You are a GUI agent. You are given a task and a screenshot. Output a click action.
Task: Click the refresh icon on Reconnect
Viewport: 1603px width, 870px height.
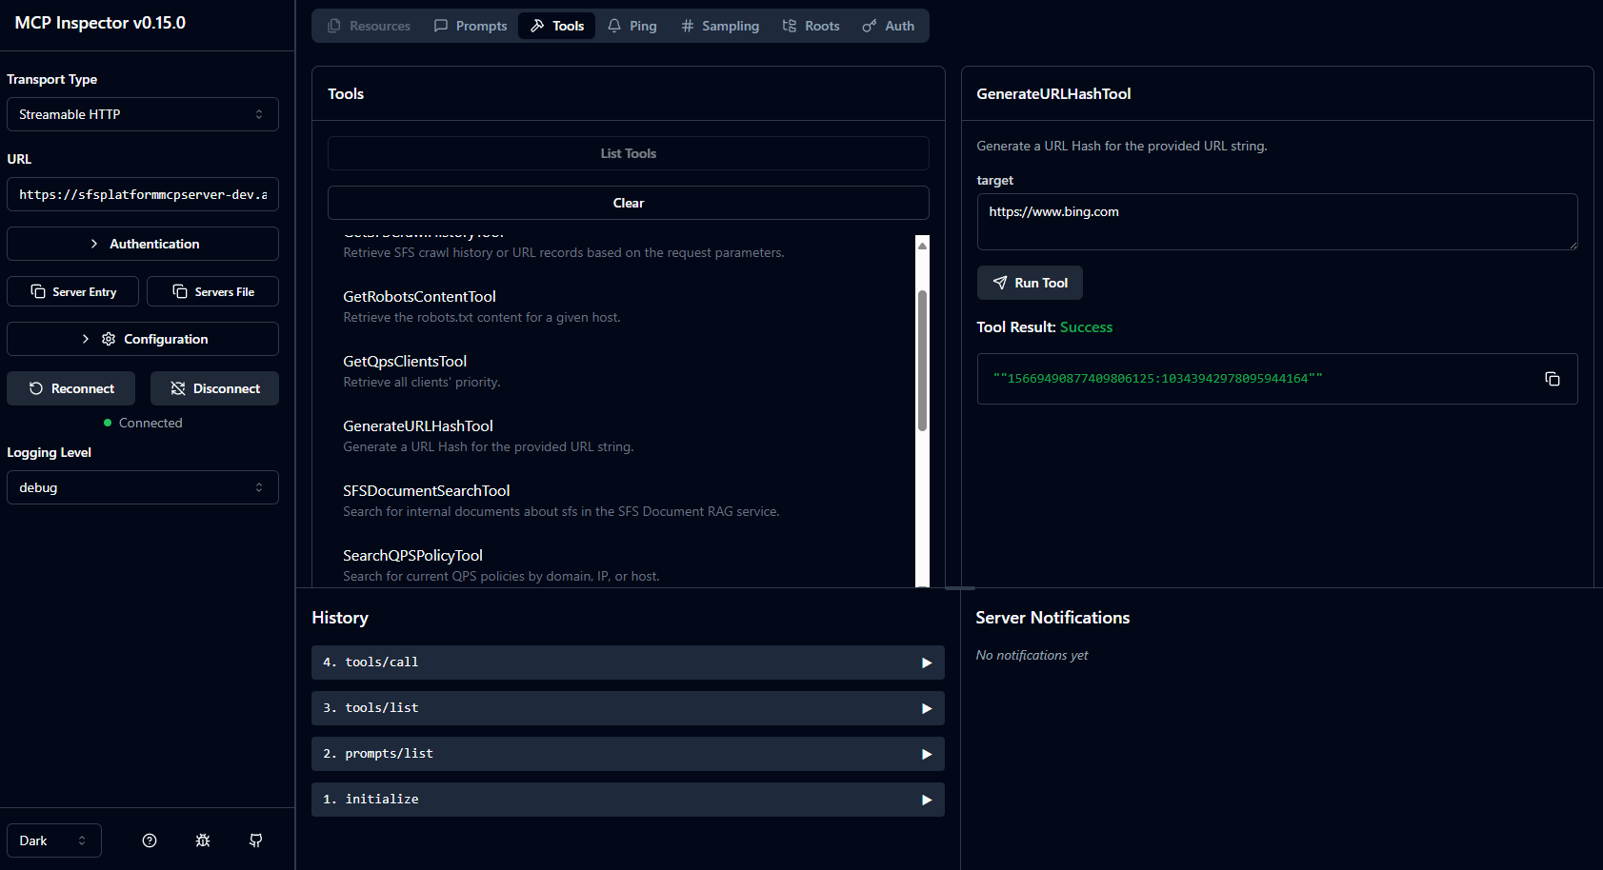click(36, 388)
